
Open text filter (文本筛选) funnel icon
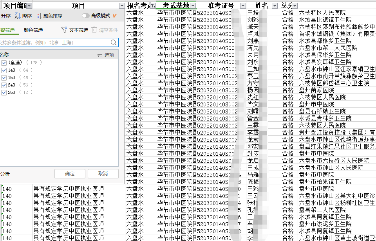[65, 30]
